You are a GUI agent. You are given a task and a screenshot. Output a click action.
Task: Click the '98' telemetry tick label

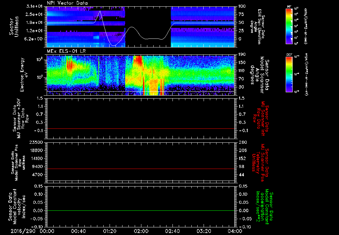pos(241,167)
